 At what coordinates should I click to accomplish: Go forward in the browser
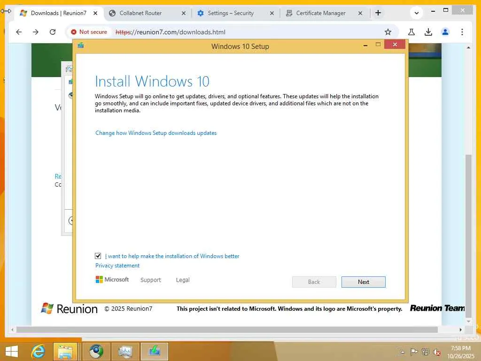point(36,32)
